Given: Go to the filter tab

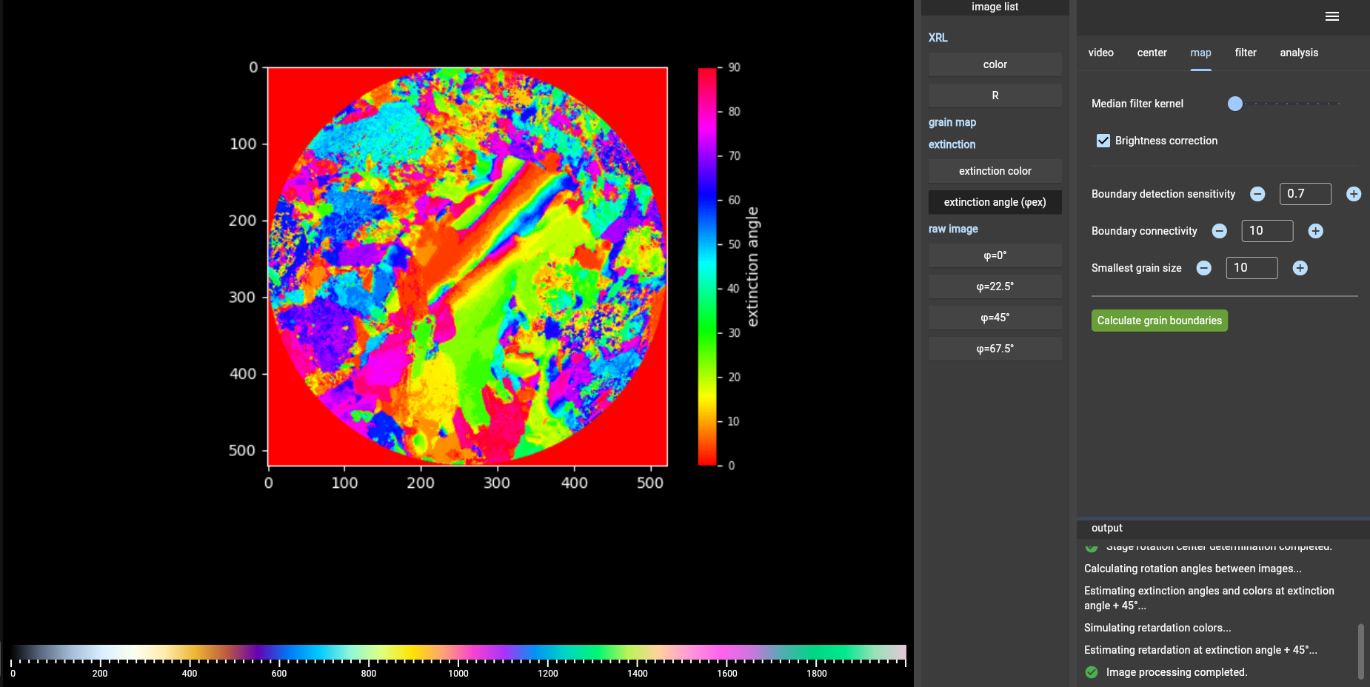Looking at the screenshot, I should point(1245,53).
